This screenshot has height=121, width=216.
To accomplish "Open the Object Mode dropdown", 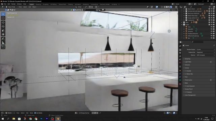I will click(11, 7).
